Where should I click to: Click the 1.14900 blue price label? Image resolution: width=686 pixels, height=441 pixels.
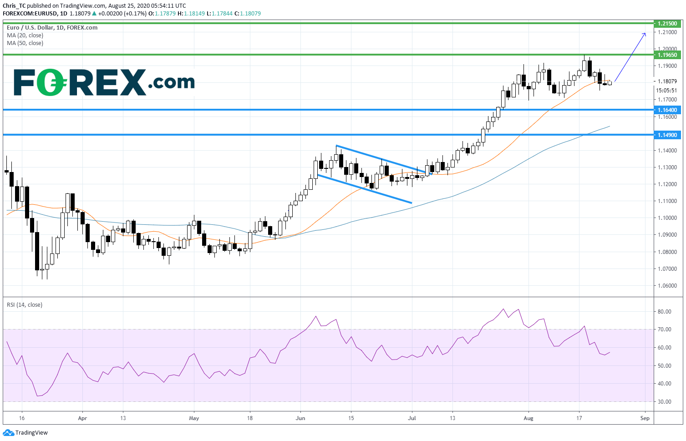click(668, 135)
